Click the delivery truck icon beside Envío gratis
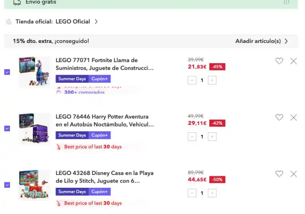This screenshot has height=214, width=305. [17, 2]
